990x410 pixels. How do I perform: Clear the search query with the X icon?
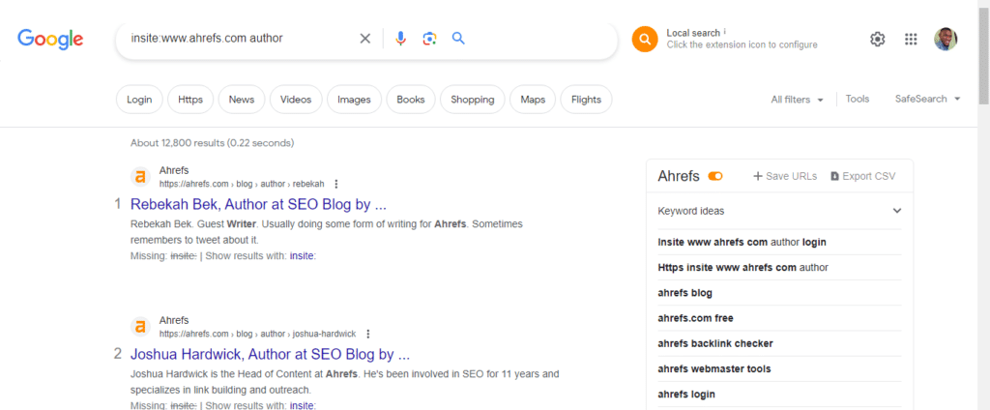(x=364, y=39)
